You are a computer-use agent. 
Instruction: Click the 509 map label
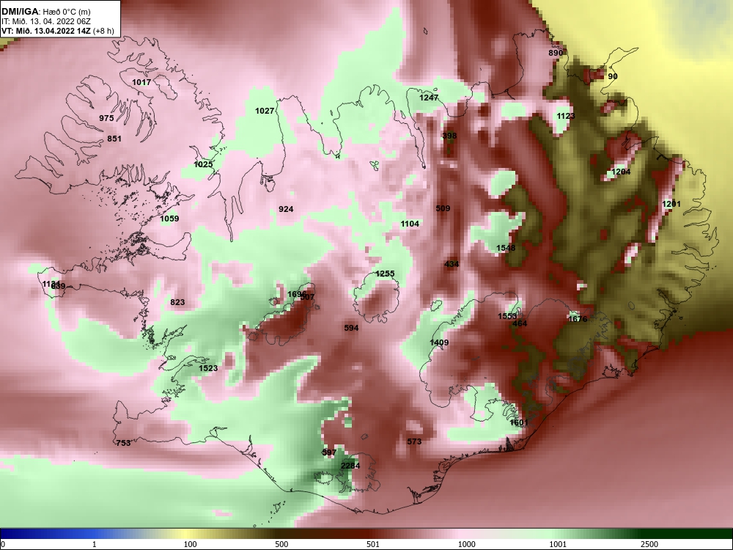pyautogui.click(x=443, y=208)
